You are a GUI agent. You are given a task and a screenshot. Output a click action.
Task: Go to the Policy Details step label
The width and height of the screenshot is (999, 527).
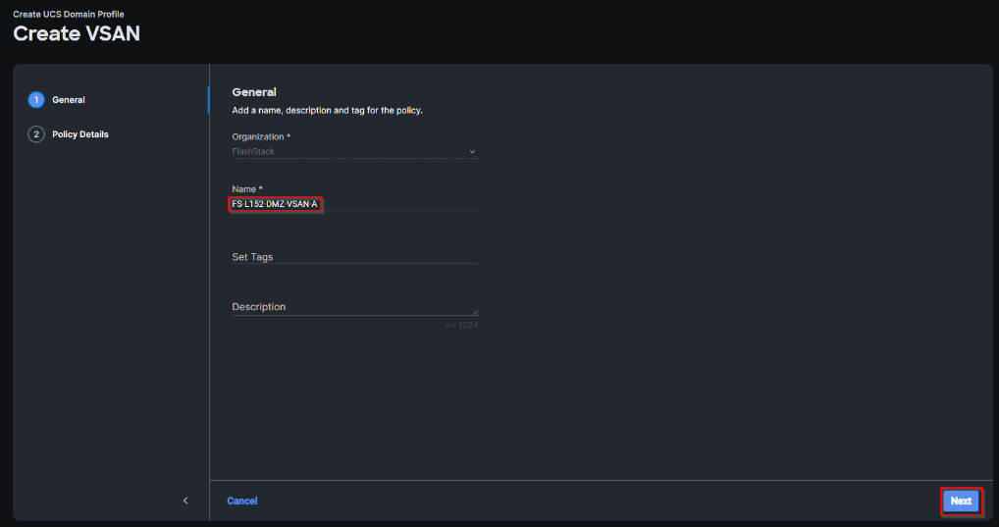[80, 134]
